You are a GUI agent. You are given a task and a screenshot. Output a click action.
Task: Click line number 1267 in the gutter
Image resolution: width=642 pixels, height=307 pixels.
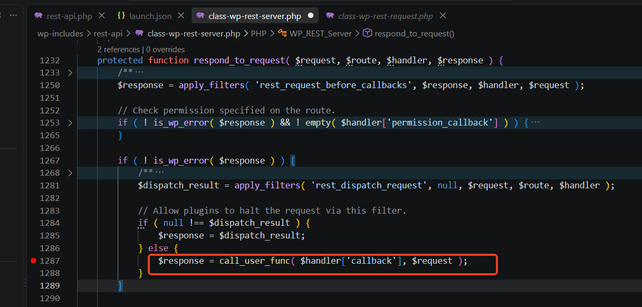click(50, 160)
